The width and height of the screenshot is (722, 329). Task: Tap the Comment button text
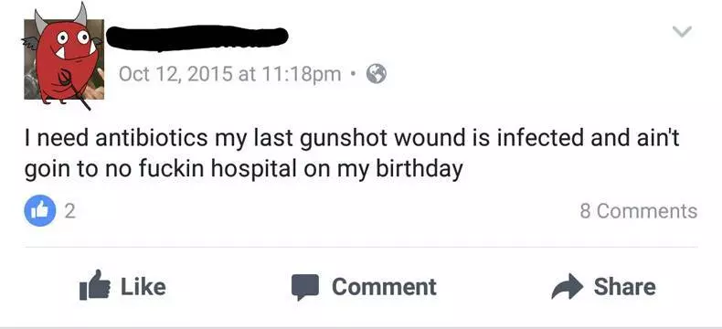coord(384,287)
